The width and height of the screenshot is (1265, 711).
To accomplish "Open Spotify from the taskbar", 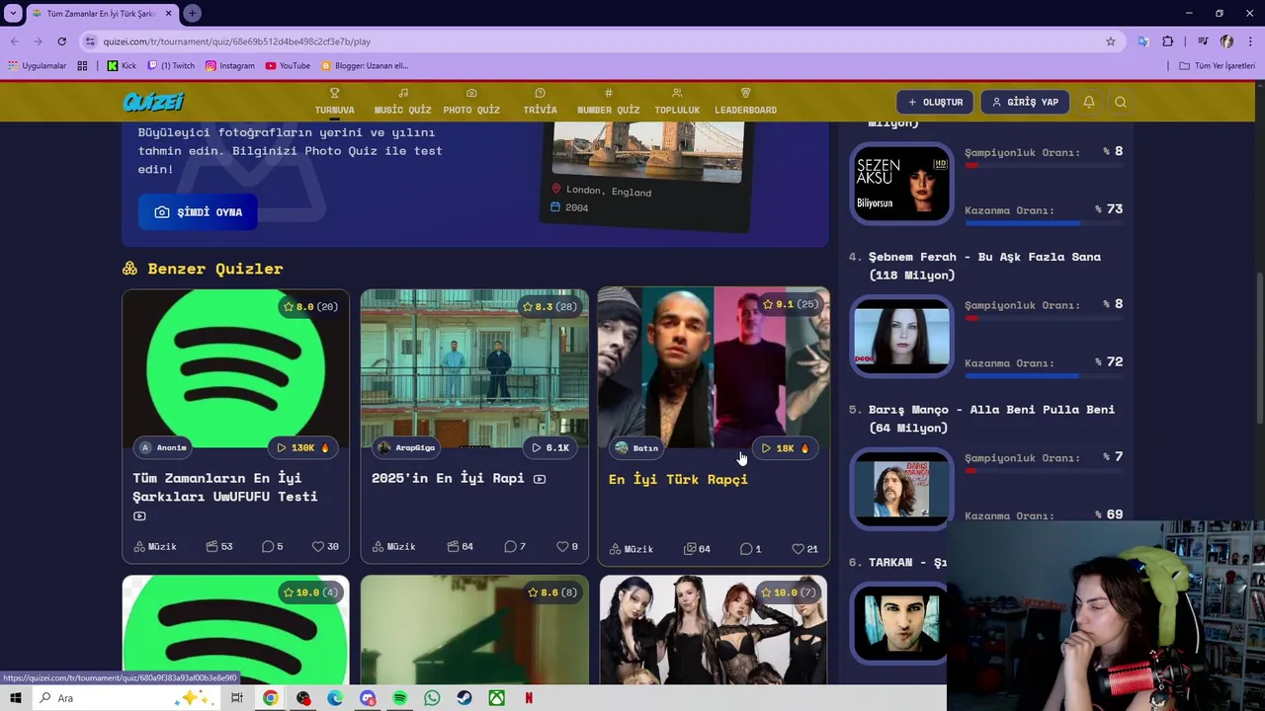I will tap(399, 698).
